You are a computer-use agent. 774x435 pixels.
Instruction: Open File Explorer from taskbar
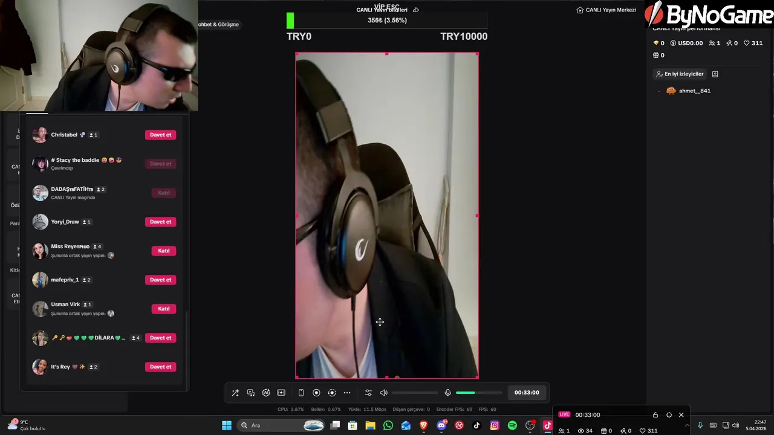tap(370, 425)
